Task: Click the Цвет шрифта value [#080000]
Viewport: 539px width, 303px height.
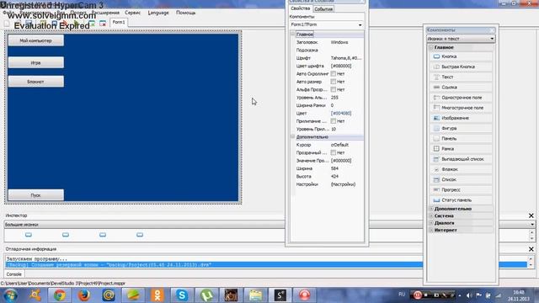Action: (341, 66)
